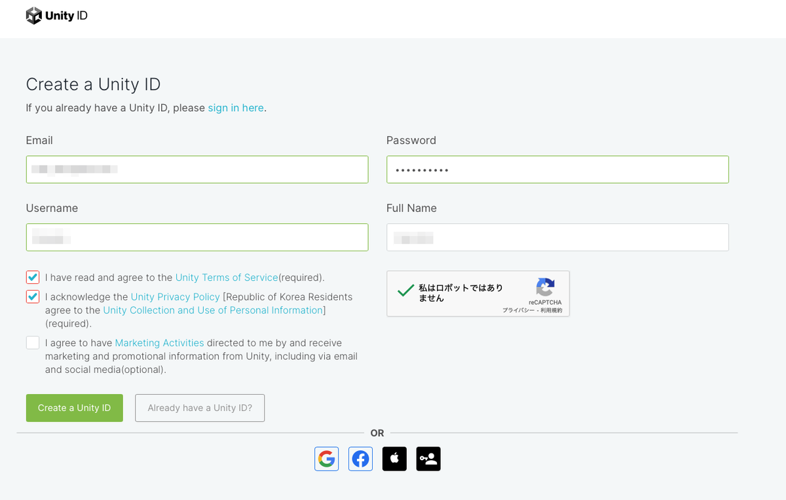
Task: Focus the Password input field
Action: [x=557, y=170]
